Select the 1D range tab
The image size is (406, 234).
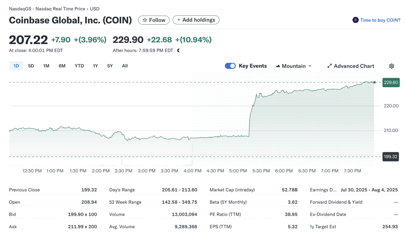(x=16, y=66)
